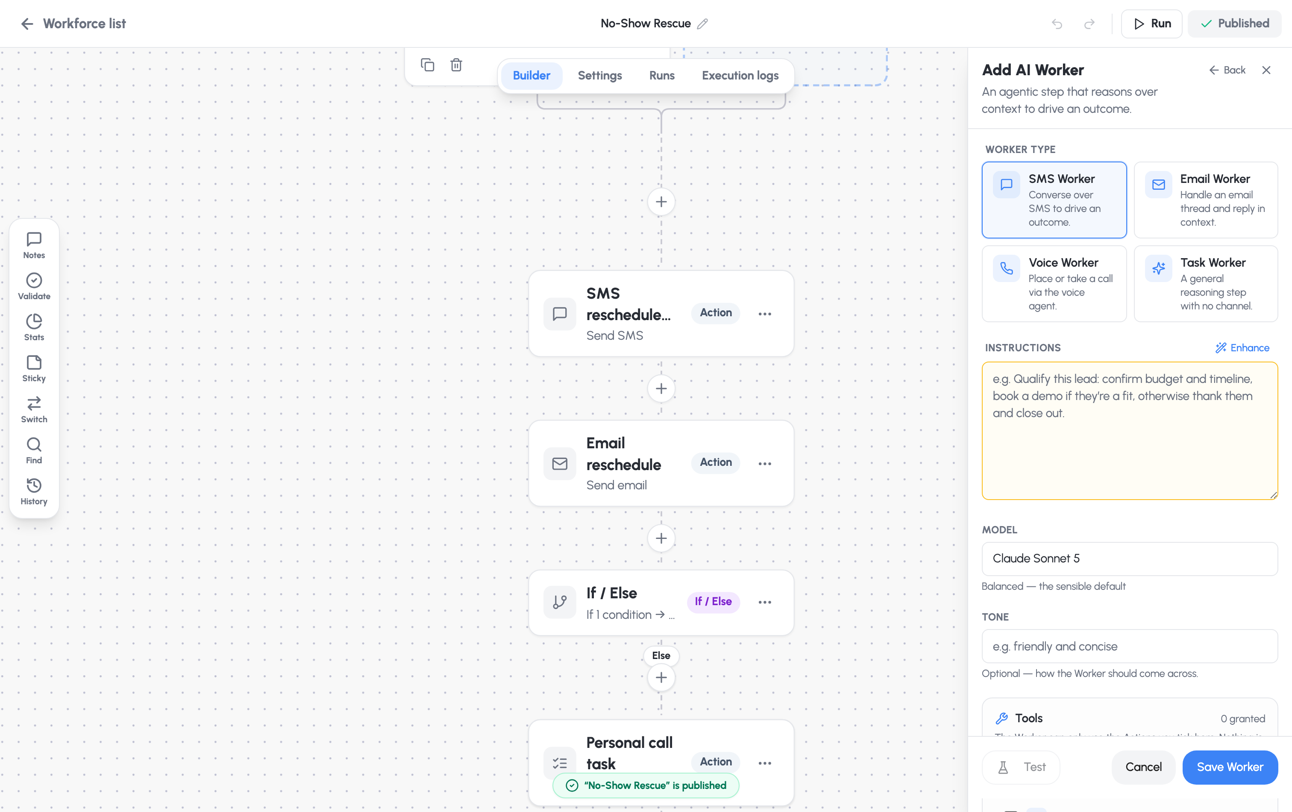
Task: Click the redo arrow
Action: (1089, 24)
